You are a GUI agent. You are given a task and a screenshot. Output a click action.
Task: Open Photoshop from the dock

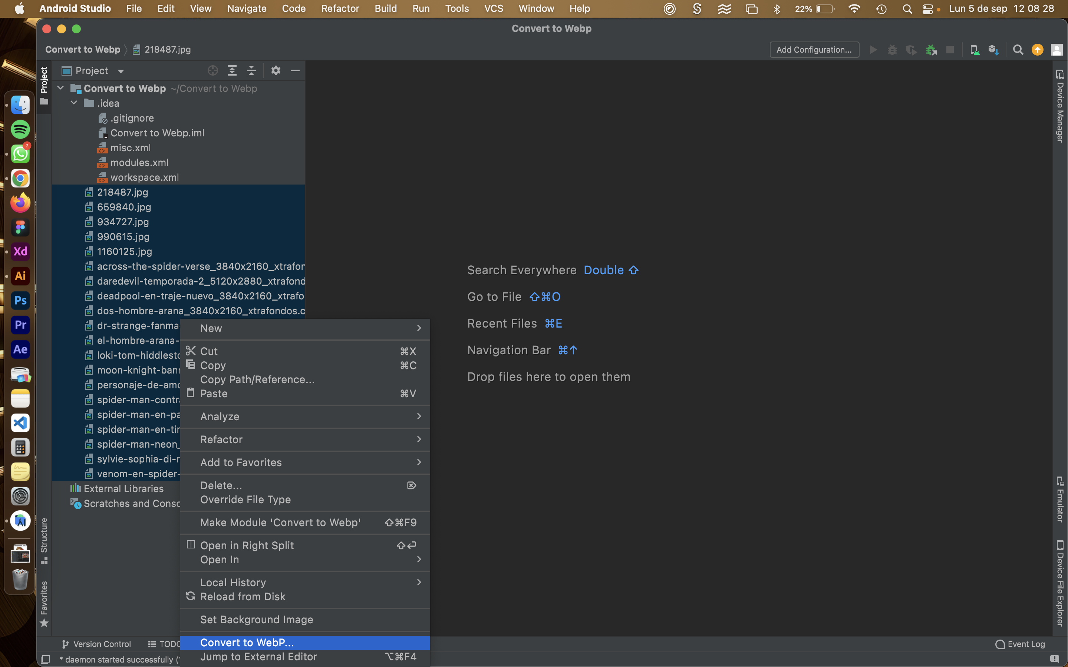pos(20,301)
